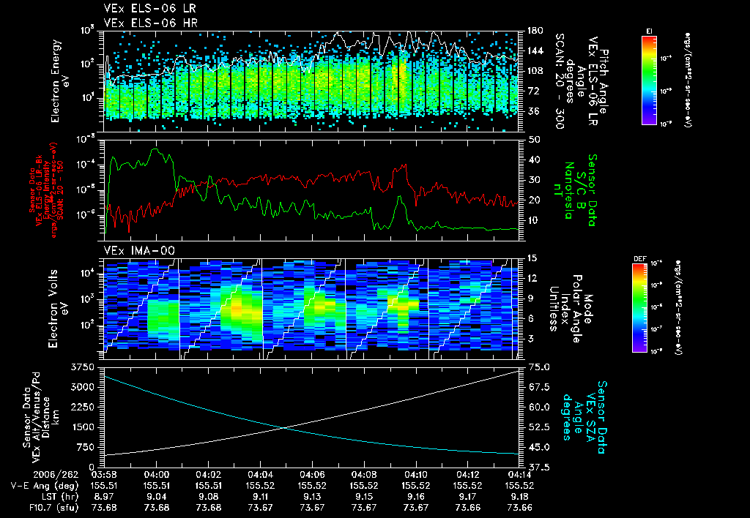This screenshot has height=518, width=750.
Task: Click the altitude tick label '3750'
Action: tap(82, 367)
